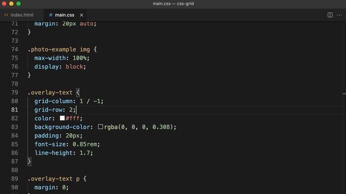Click the HTML file icon on index.html tab

tap(6, 15)
